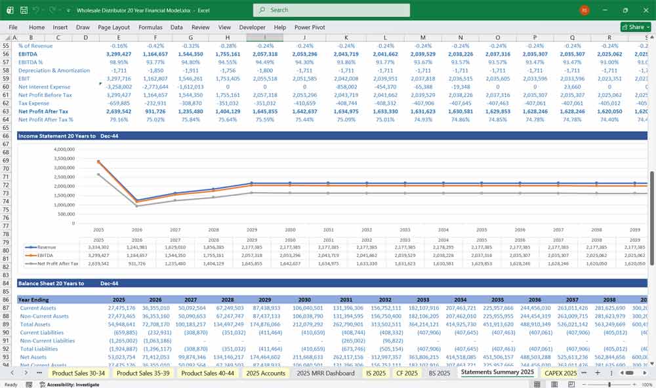Viewport: 656px width, 388px height.
Task: Activate Page Break Preview in the status bar
Action: [571, 384]
